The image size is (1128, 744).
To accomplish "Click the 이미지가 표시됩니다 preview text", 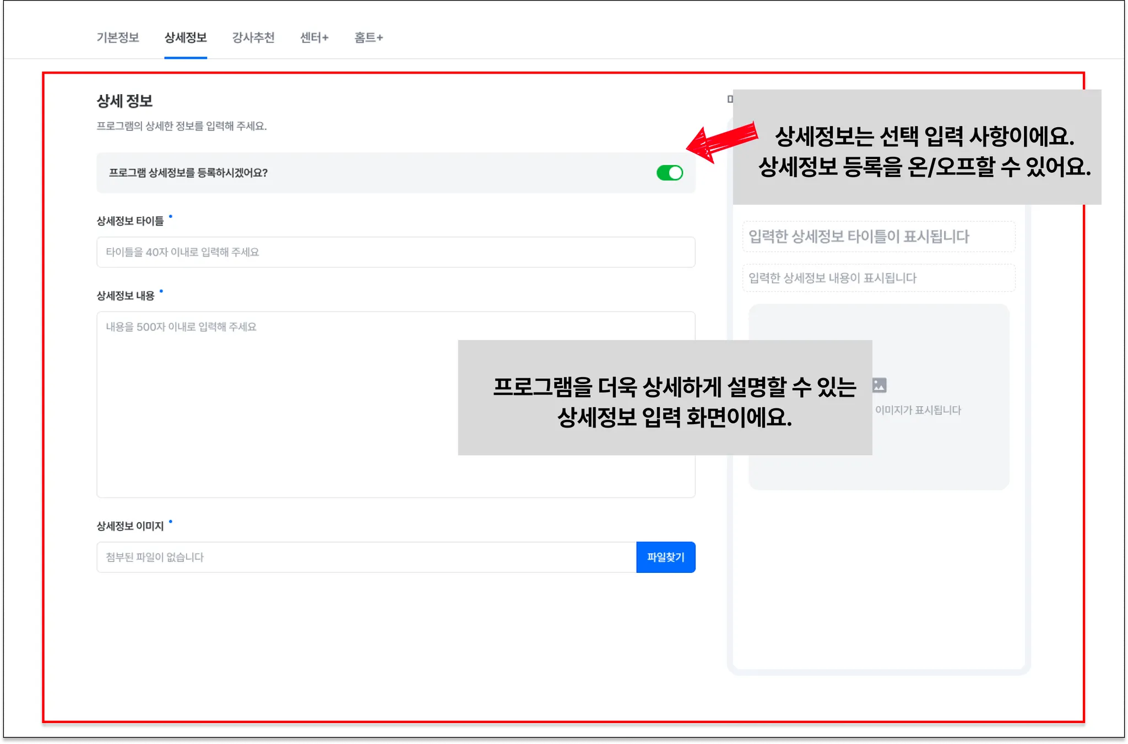I will point(918,410).
